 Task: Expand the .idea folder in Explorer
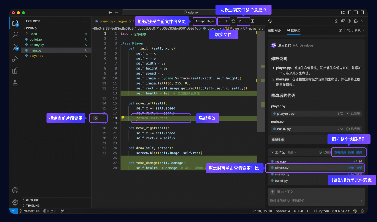[33, 34]
